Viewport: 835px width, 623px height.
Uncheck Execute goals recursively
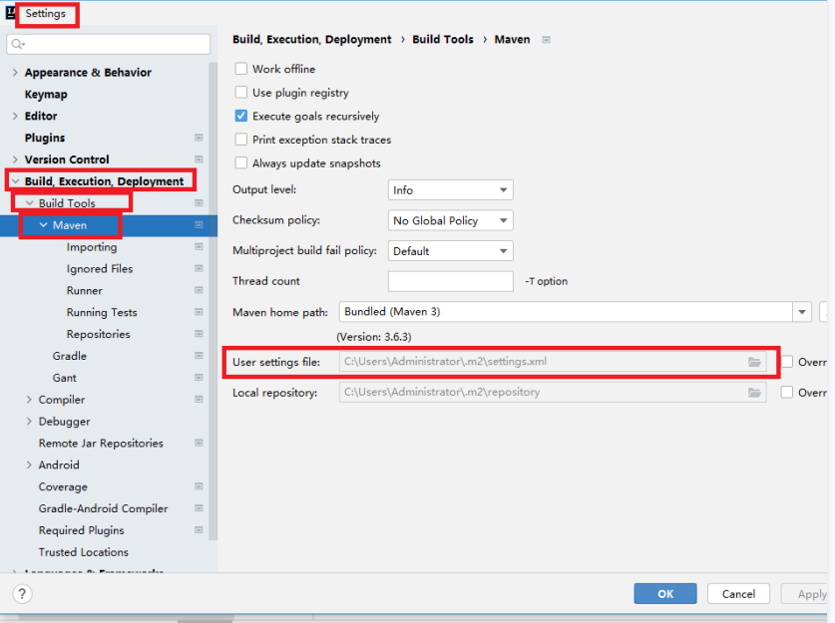point(240,116)
